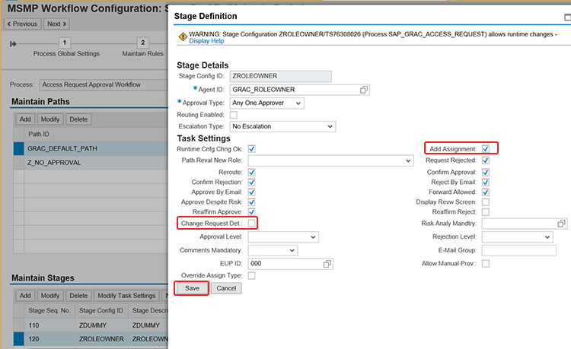Open value help for Risk Analy Mandtry

[562, 224]
